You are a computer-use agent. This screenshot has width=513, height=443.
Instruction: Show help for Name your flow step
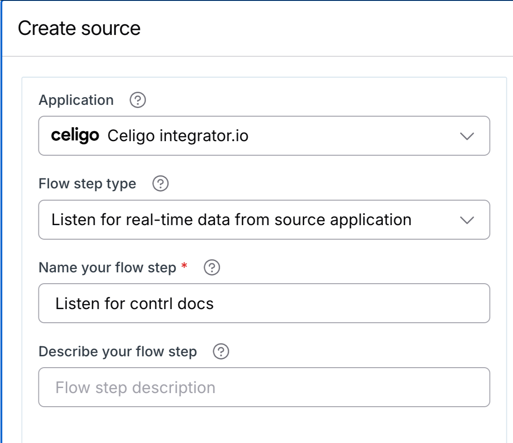tap(211, 267)
